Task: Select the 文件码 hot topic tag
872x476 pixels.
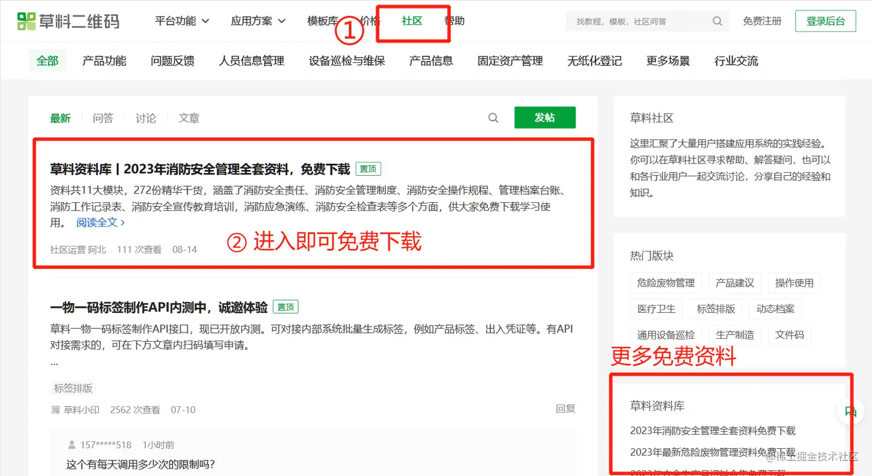Action: click(x=790, y=335)
